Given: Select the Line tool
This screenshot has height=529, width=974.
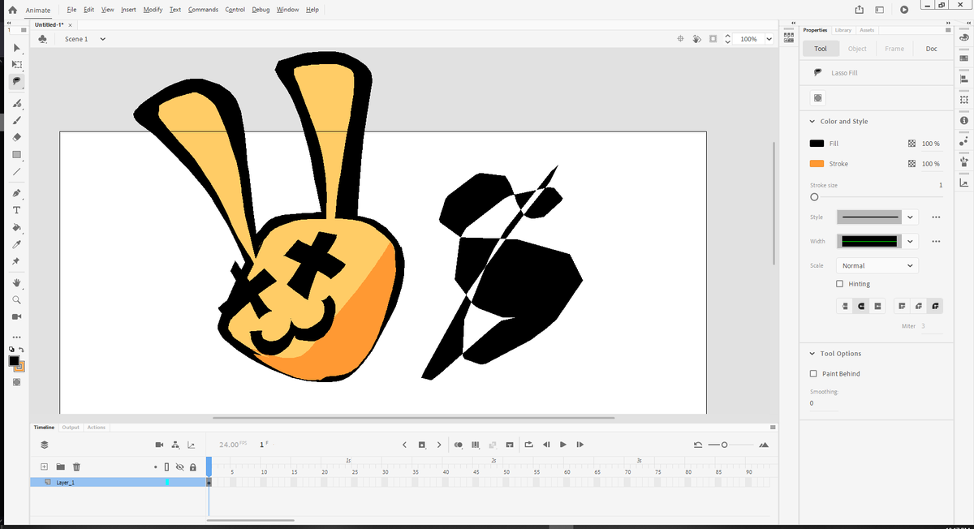Looking at the screenshot, I should [x=16, y=171].
